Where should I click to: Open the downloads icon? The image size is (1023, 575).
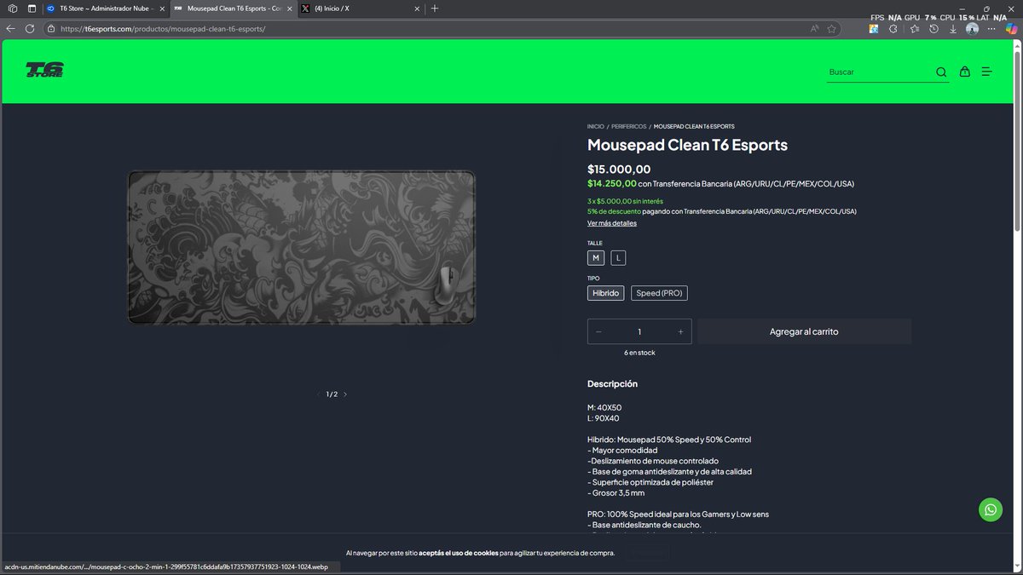pyautogui.click(x=952, y=28)
